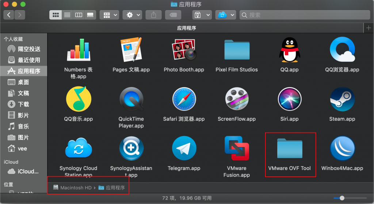
Task: Select the QQ penguin app icon
Action: point(289,50)
